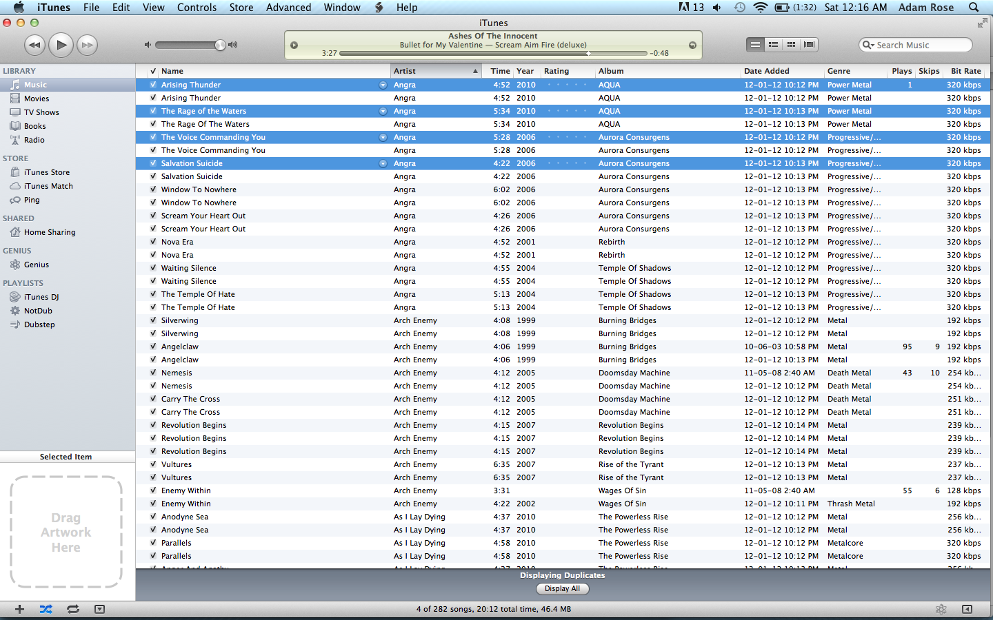Open Movies library in sidebar
Screen dimensions: 993x620
point(68,99)
